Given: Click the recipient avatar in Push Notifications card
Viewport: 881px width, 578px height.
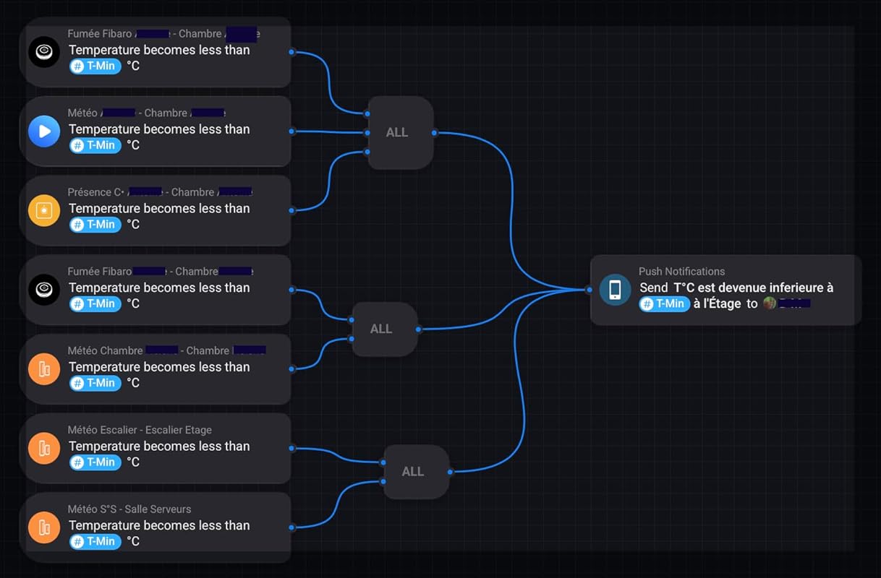Looking at the screenshot, I should click(x=769, y=303).
